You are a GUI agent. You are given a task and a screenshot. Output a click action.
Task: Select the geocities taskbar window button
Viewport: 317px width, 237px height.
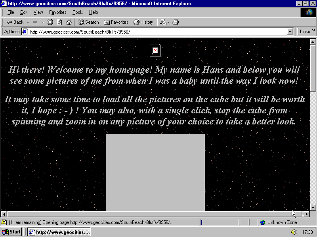59,232
